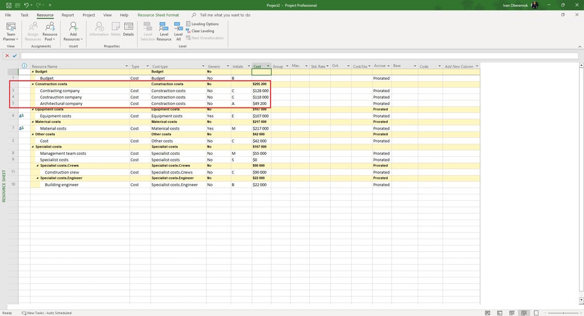584x316 pixels.
Task: Switch to the Task ribbon tab
Action: (24, 15)
